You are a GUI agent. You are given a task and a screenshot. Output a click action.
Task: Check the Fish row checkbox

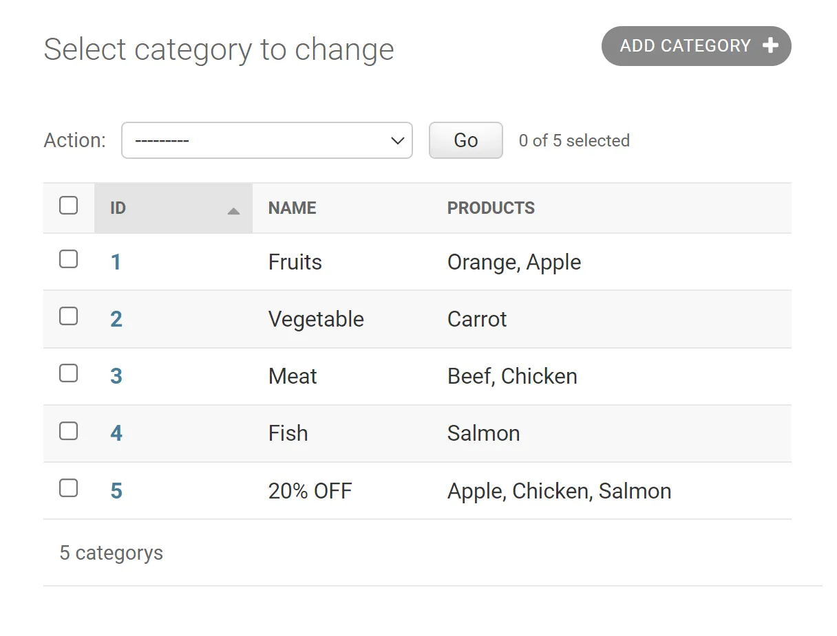(69, 431)
